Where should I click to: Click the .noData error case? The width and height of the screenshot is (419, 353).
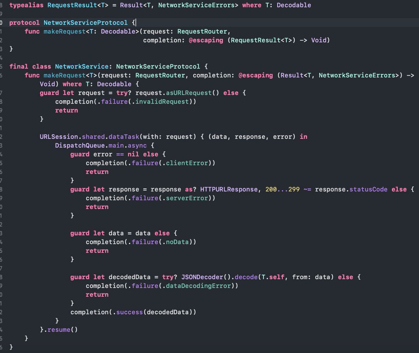point(175,242)
